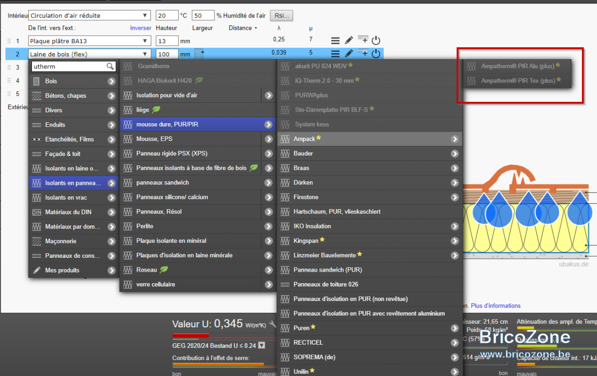Select Isolants en panneaux category
The width and height of the screenshot is (597, 376).
pyautogui.click(x=74, y=183)
